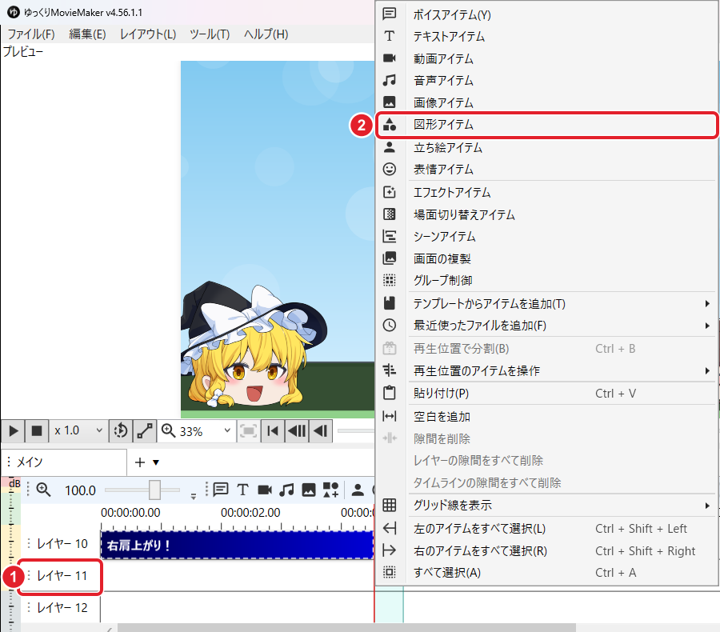The height and width of the screenshot is (632, 720).
Task: Choose グループ制御 from context menu
Action: tap(546, 280)
